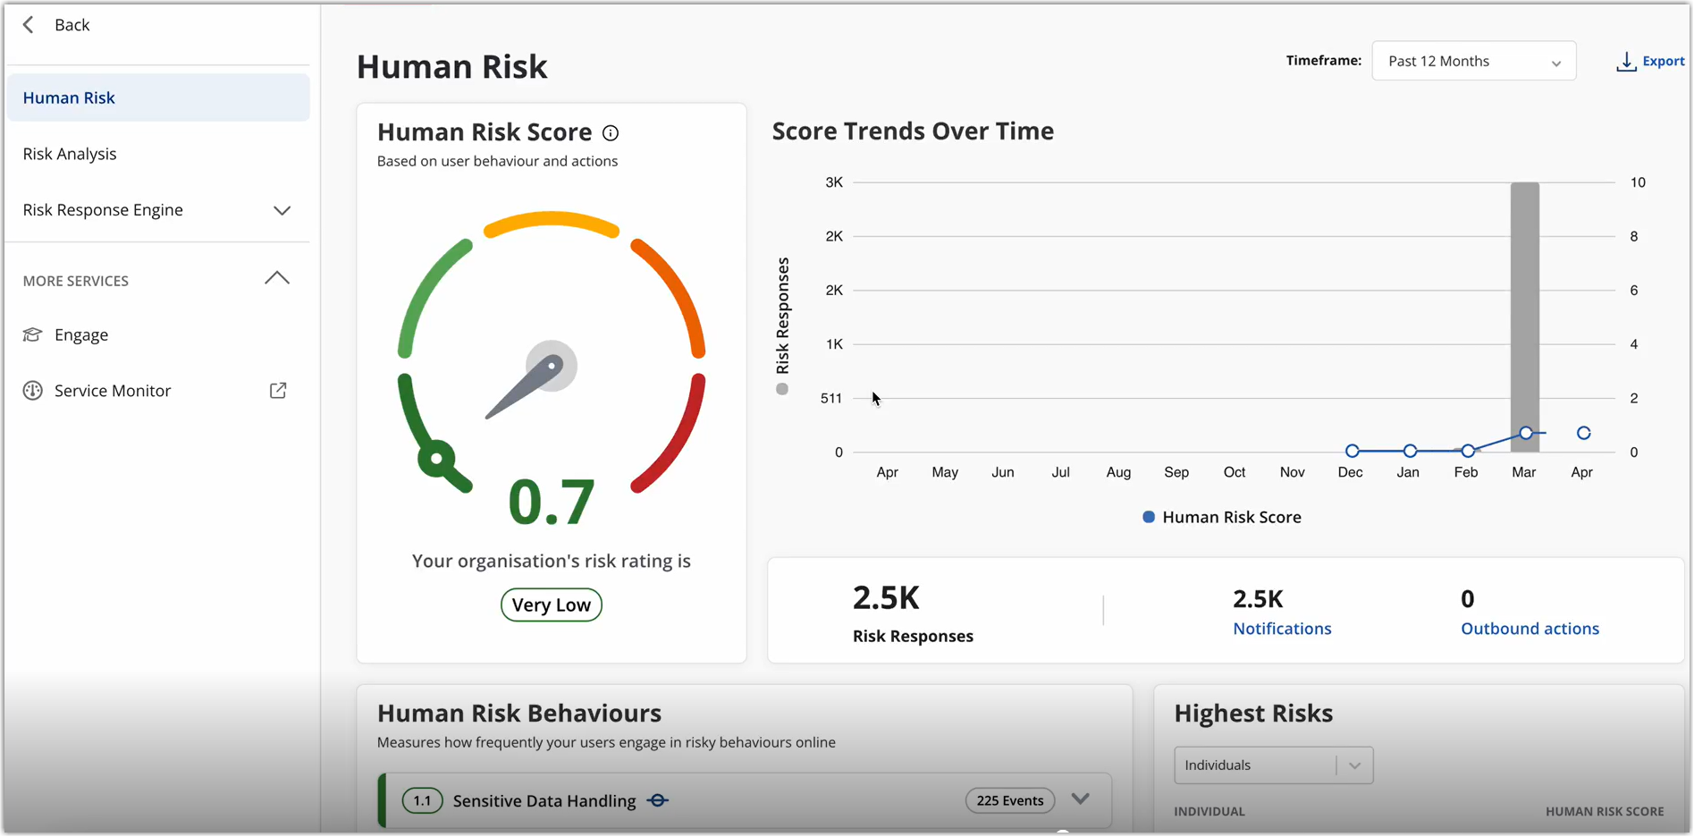Image resolution: width=1694 pixels, height=837 pixels.
Task: Click the March data point on chart
Action: coord(1526,433)
